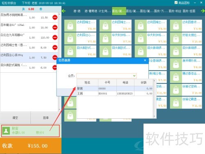Select cart row 百加得冰锐朗姆酒...
Screen dimensions: 205x154
pyautogui.click(x=29, y=17)
